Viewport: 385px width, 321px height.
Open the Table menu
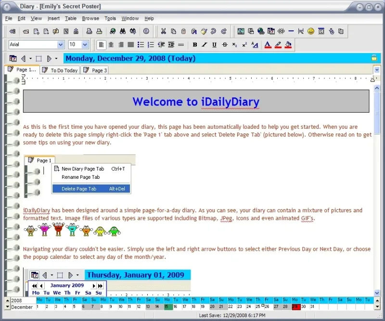click(71, 18)
